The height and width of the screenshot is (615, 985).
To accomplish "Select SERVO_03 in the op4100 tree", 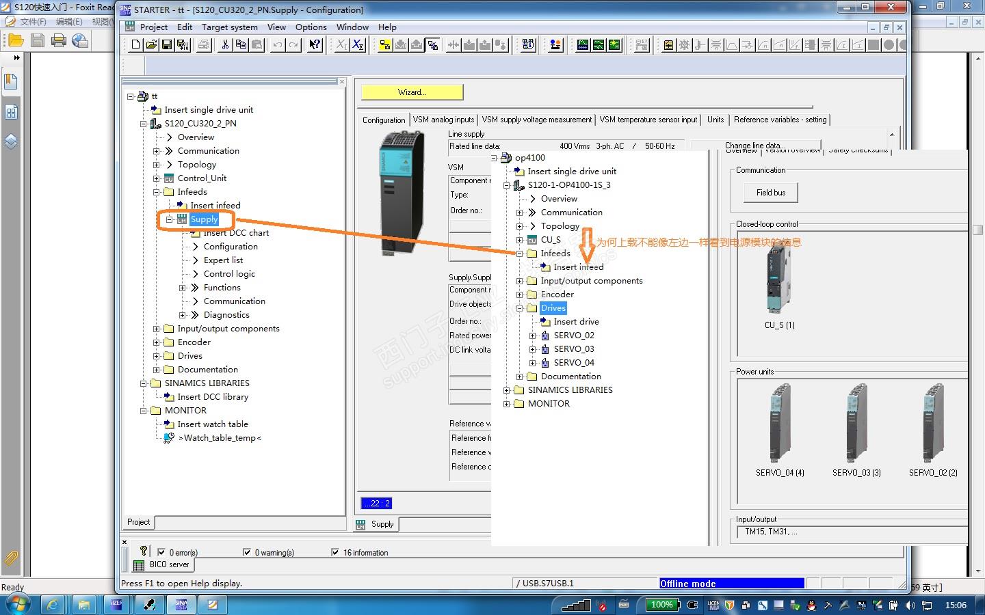I will (574, 349).
